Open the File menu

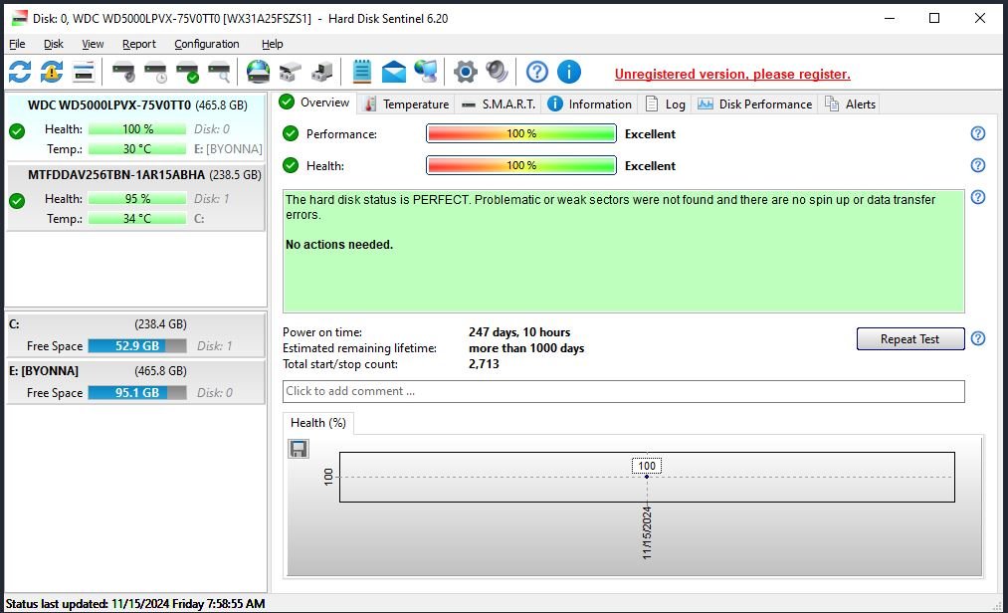tap(17, 44)
